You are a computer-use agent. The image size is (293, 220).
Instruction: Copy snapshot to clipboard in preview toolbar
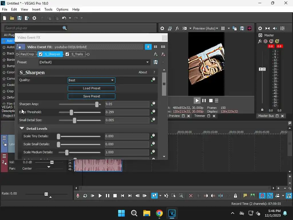point(235,28)
